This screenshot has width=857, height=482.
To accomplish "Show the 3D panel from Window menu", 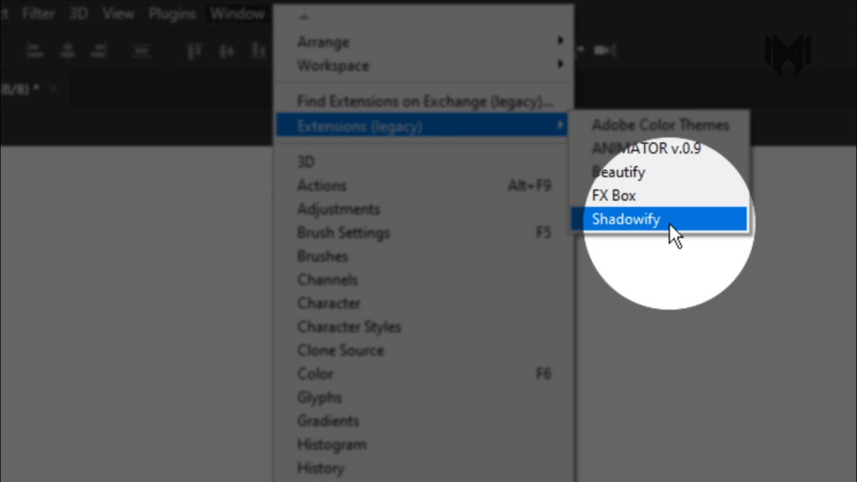I will tap(423, 162).
